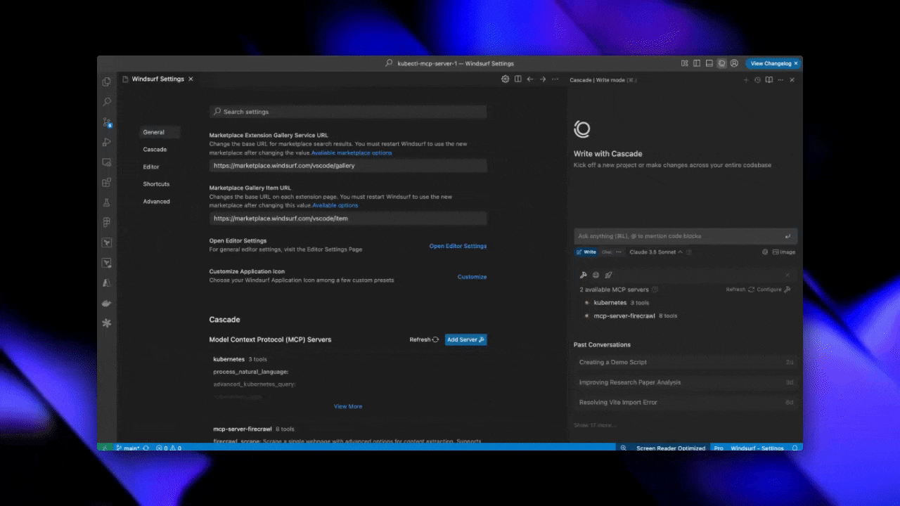
Task: Open Source Control view in activity bar
Action: pyautogui.click(x=107, y=122)
